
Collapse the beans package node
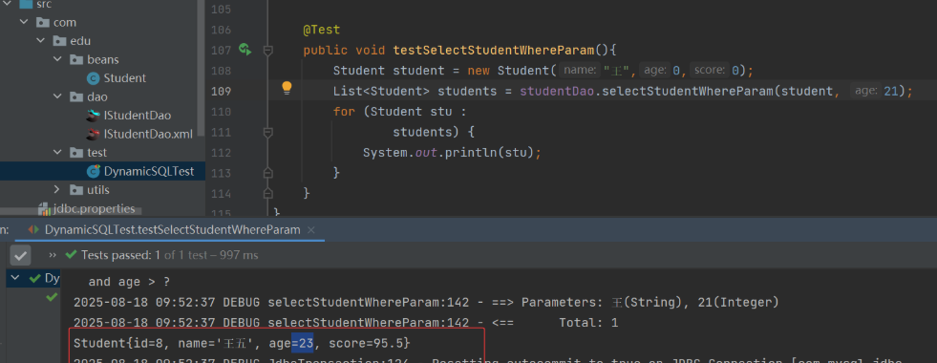(x=57, y=60)
